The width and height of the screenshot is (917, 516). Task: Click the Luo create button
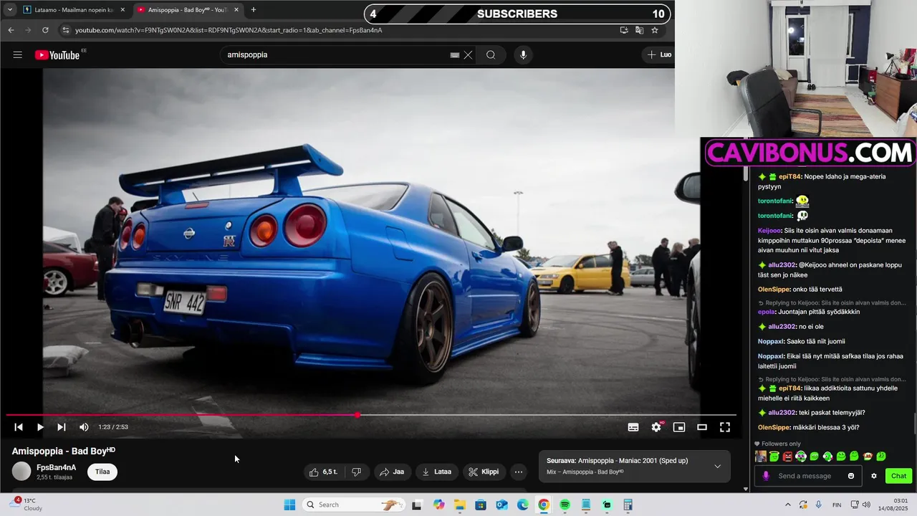tap(659, 54)
